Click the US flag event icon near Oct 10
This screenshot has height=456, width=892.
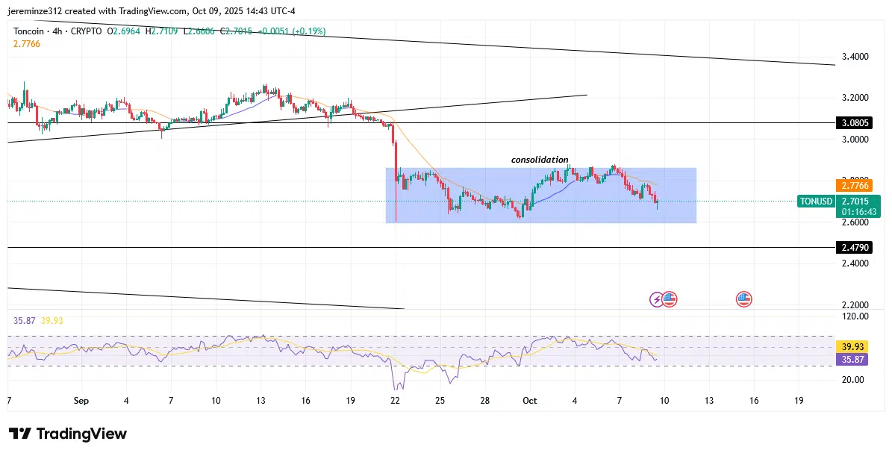click(x=670, y=299)
